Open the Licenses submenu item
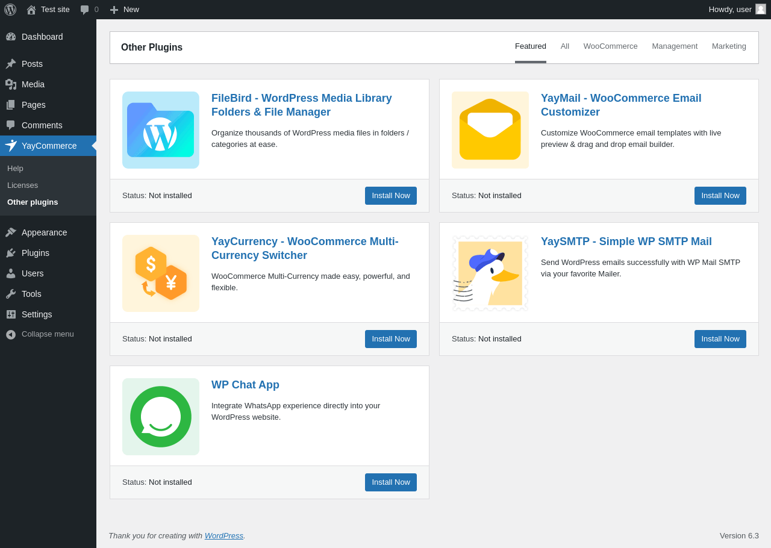This screenshot has height=548, width=771. pos(23,185)
